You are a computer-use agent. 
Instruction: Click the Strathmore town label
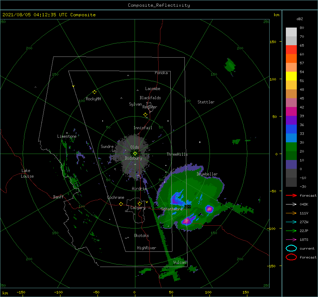[x=172, y=209]
